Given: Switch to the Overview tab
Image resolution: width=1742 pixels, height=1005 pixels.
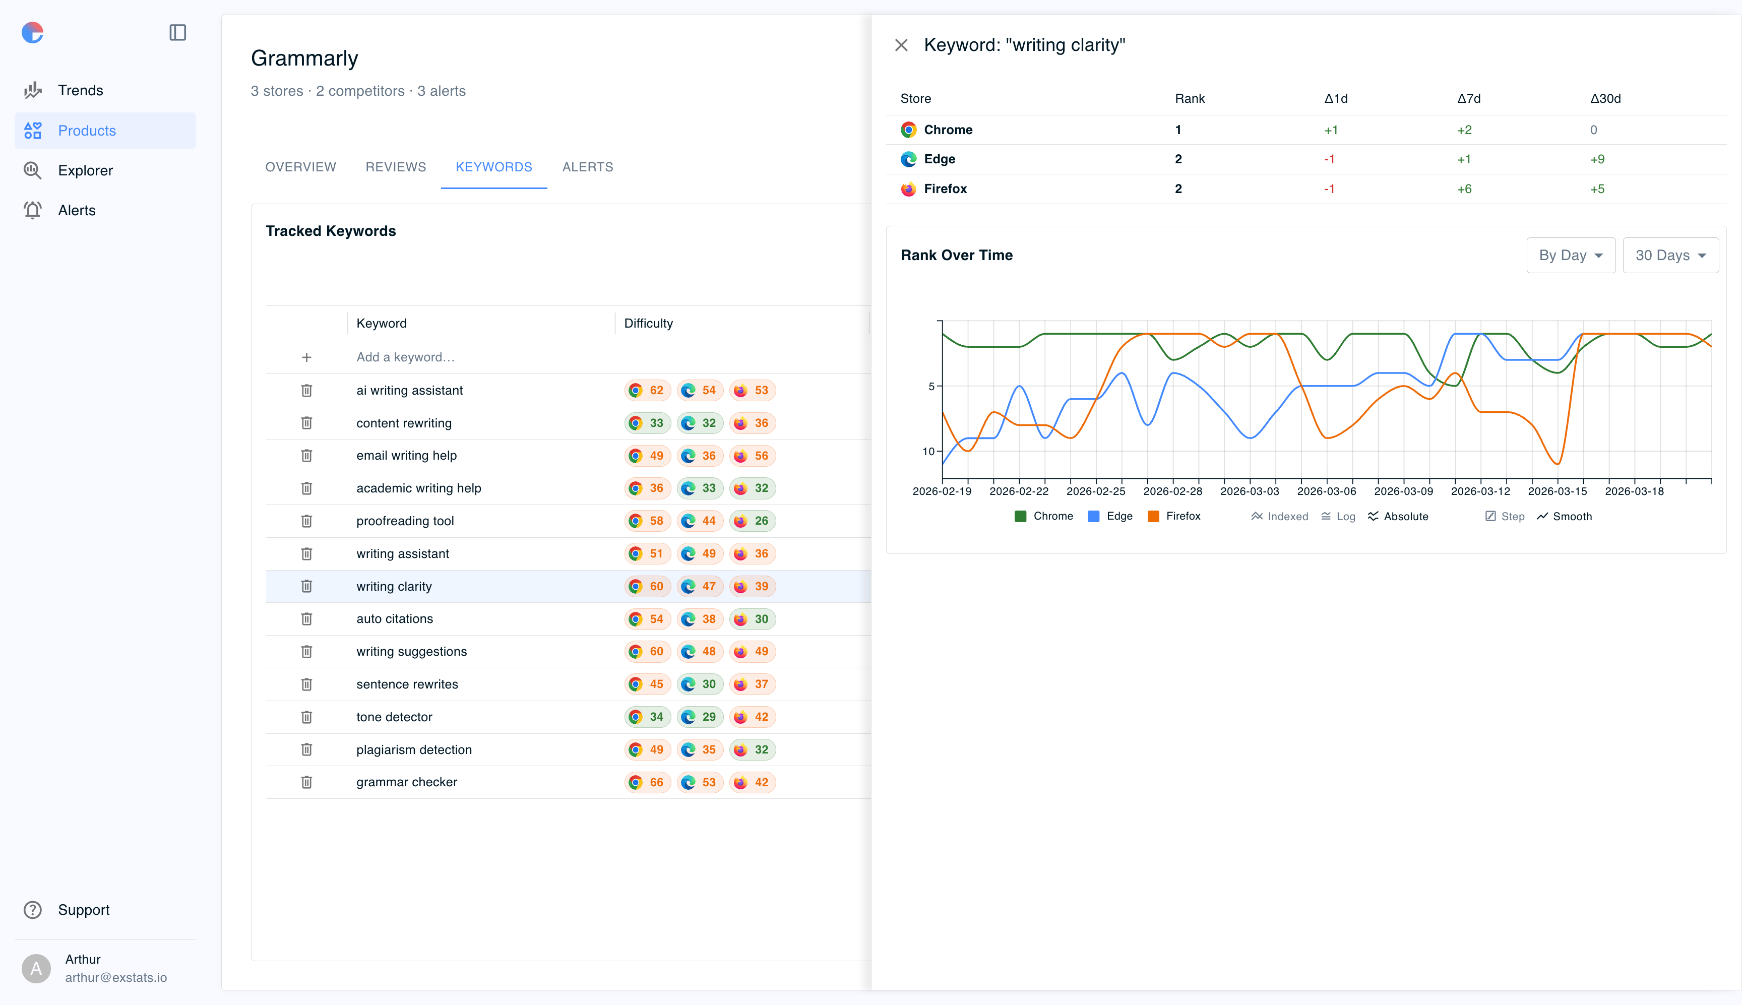Looking at the screenshot, I should coord(300,167).
